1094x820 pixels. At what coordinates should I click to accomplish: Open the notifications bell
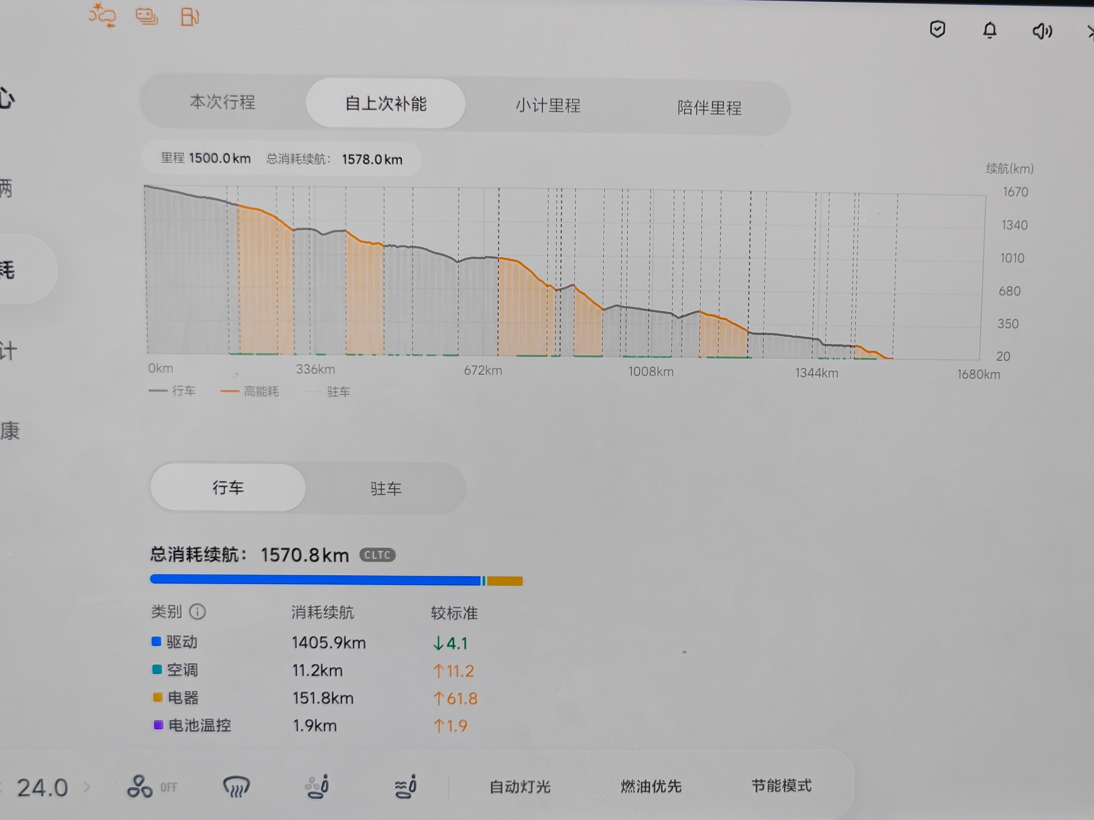click(x=990, y=31)
